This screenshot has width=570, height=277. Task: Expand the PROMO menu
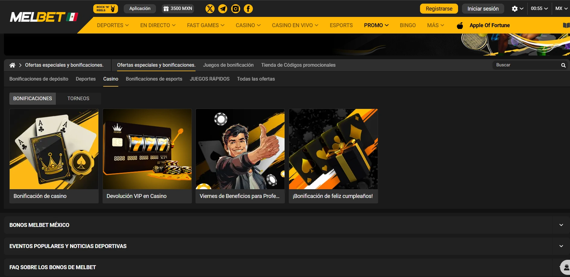click(x=376, y=25)
